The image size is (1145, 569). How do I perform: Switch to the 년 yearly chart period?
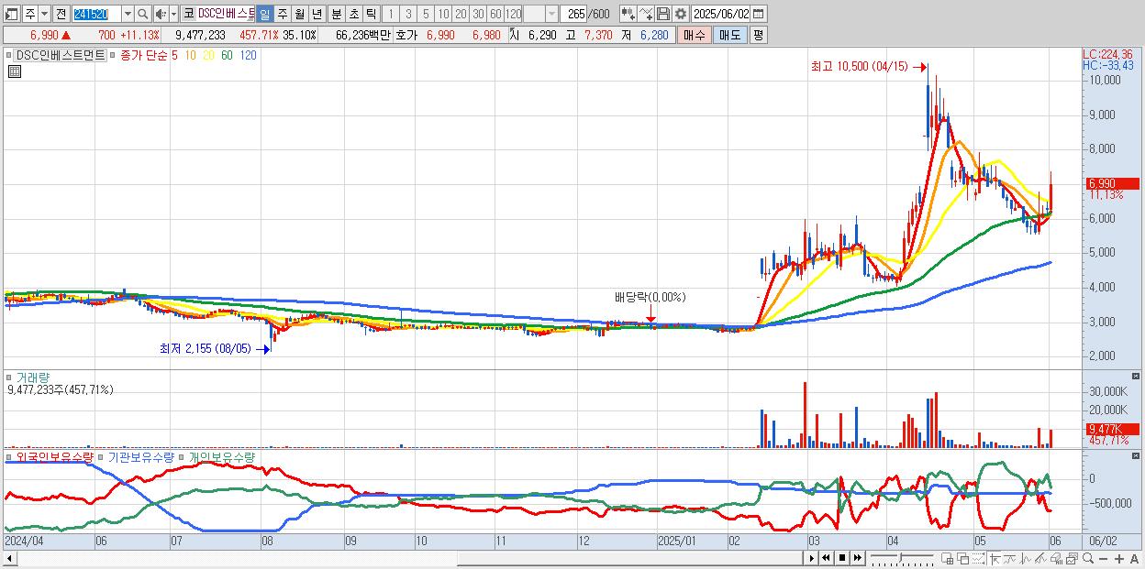[x=317, y=15]
